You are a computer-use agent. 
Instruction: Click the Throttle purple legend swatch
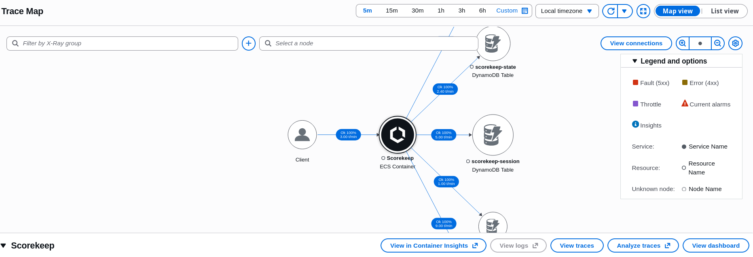pos(635,104)
